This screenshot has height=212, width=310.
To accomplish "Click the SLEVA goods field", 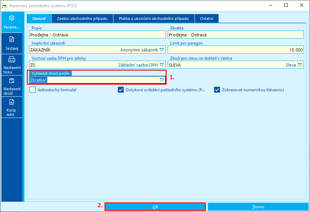I will [236, 65].
